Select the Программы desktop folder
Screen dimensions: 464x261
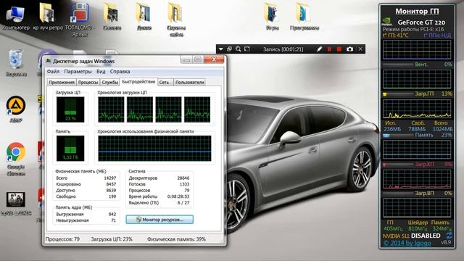[304, 17]
